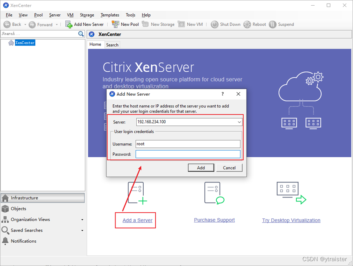Switch to the Home tab

point(95,44)
